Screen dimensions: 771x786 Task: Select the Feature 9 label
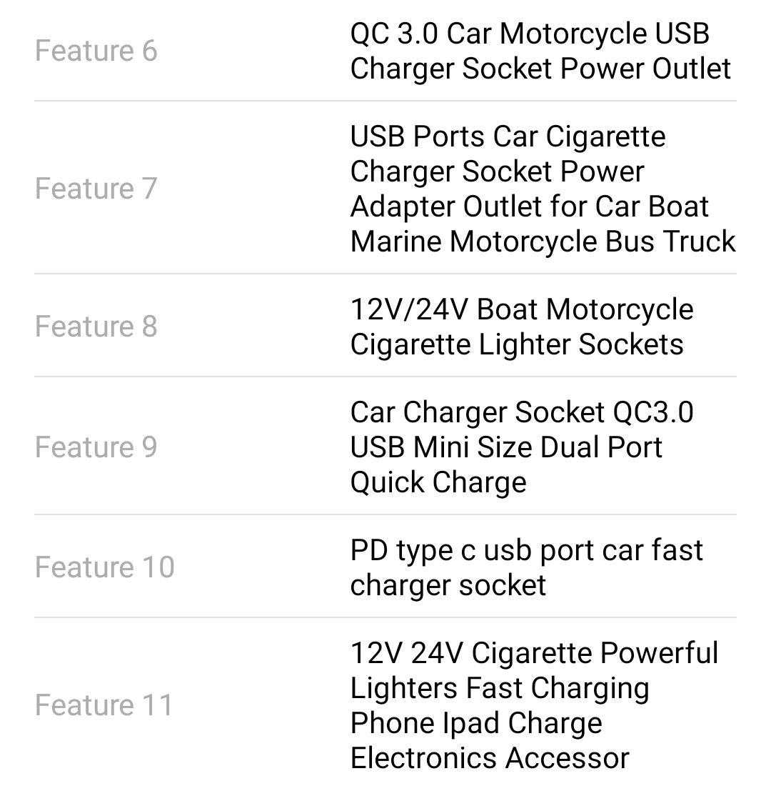pos(96,447)
